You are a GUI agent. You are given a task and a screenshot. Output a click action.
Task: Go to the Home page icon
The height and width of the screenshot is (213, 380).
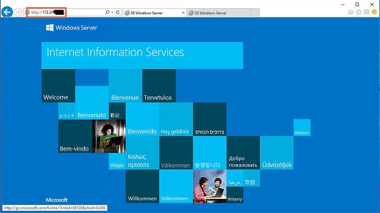tap(350, 12)
